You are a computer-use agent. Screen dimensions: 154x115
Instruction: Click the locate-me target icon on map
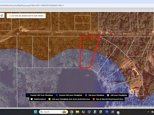(2, 15)
